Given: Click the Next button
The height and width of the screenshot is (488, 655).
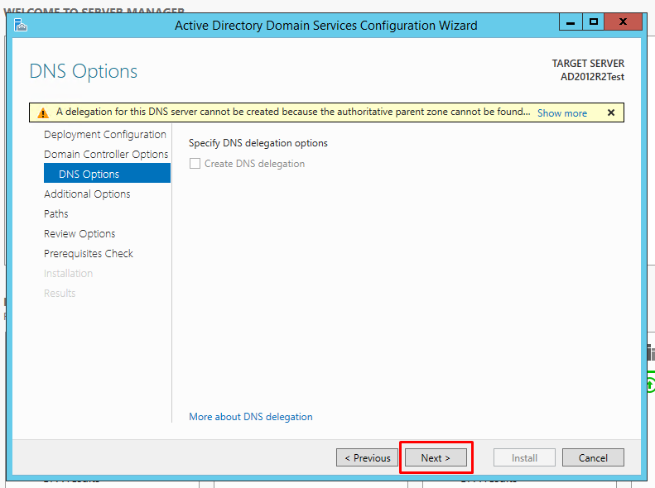Looking at the screenshot, I should (436, 457).
